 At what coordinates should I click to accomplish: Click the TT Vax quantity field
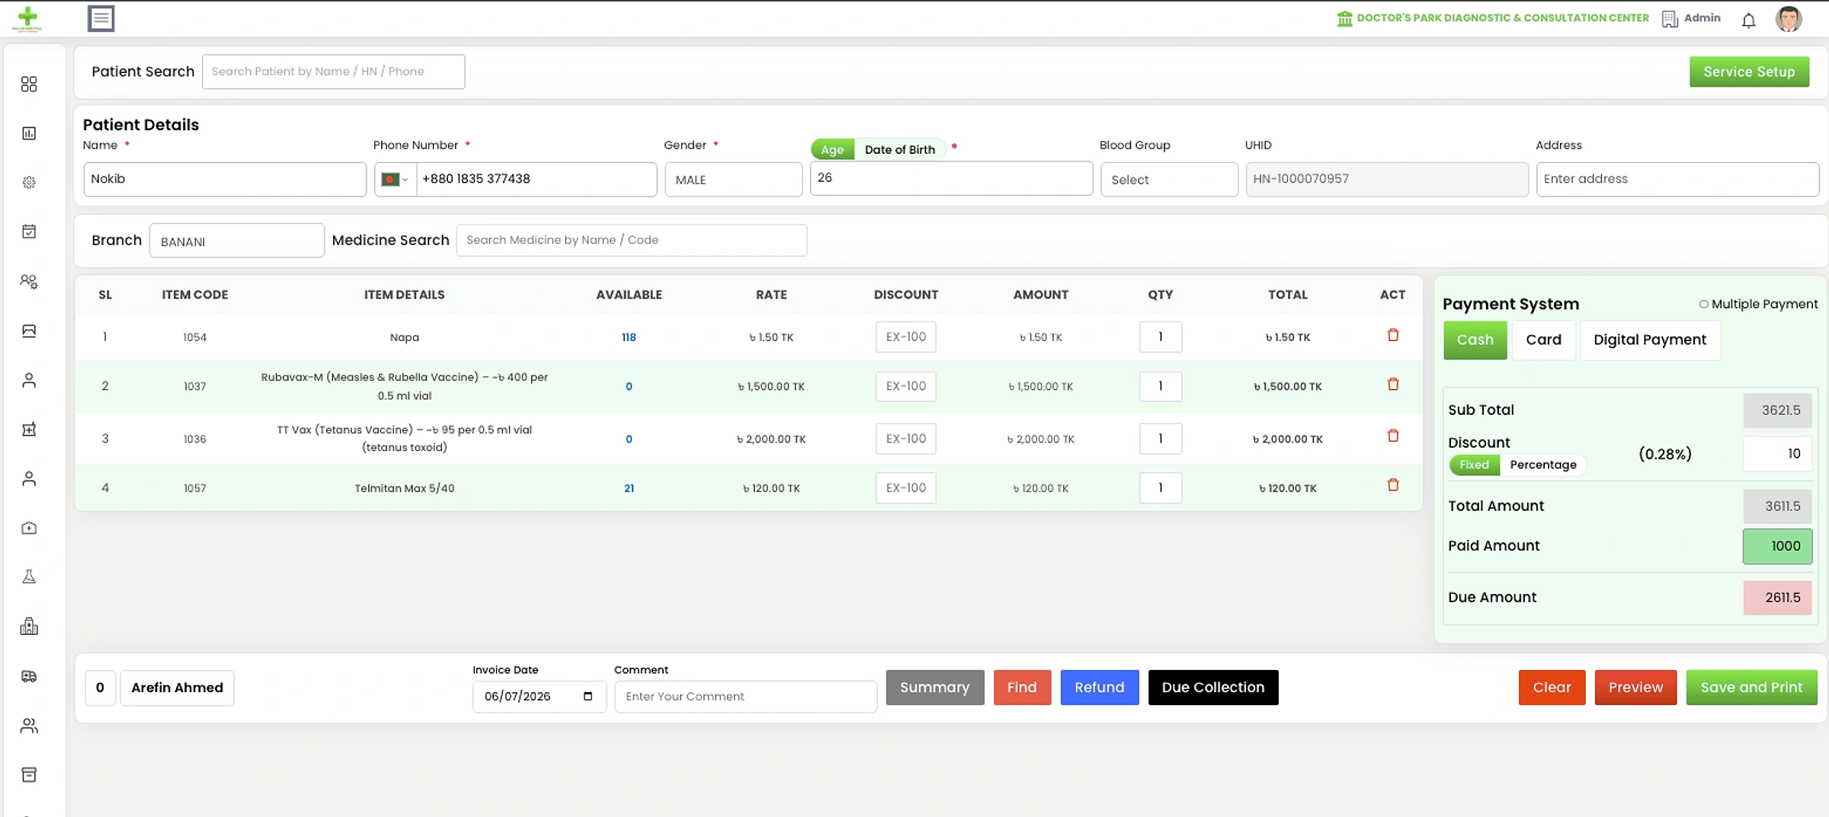[x=1160, y=439]
